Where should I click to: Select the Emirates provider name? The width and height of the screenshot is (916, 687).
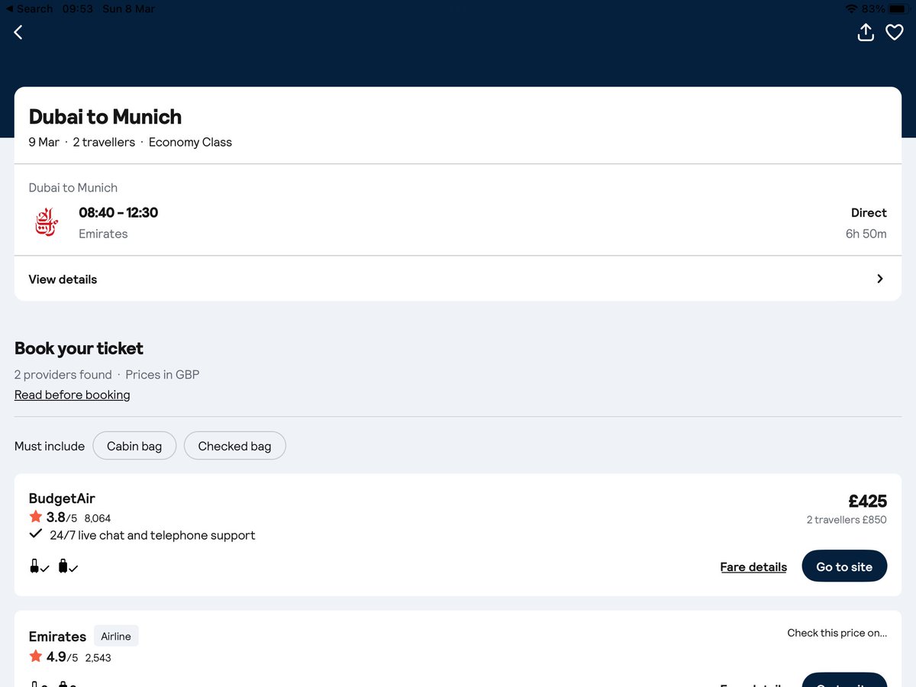tap(57, 637)
